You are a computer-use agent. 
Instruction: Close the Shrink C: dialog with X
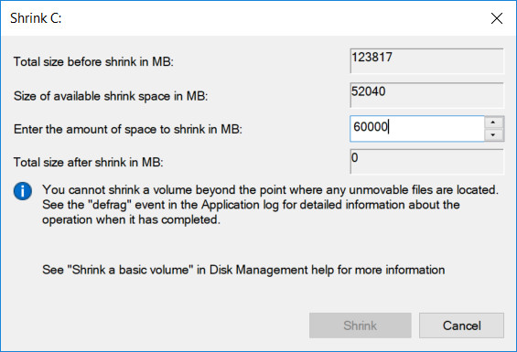point(497,18)
